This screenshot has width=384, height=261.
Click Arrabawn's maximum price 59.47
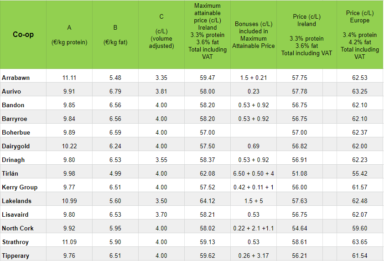click(208, 78)
